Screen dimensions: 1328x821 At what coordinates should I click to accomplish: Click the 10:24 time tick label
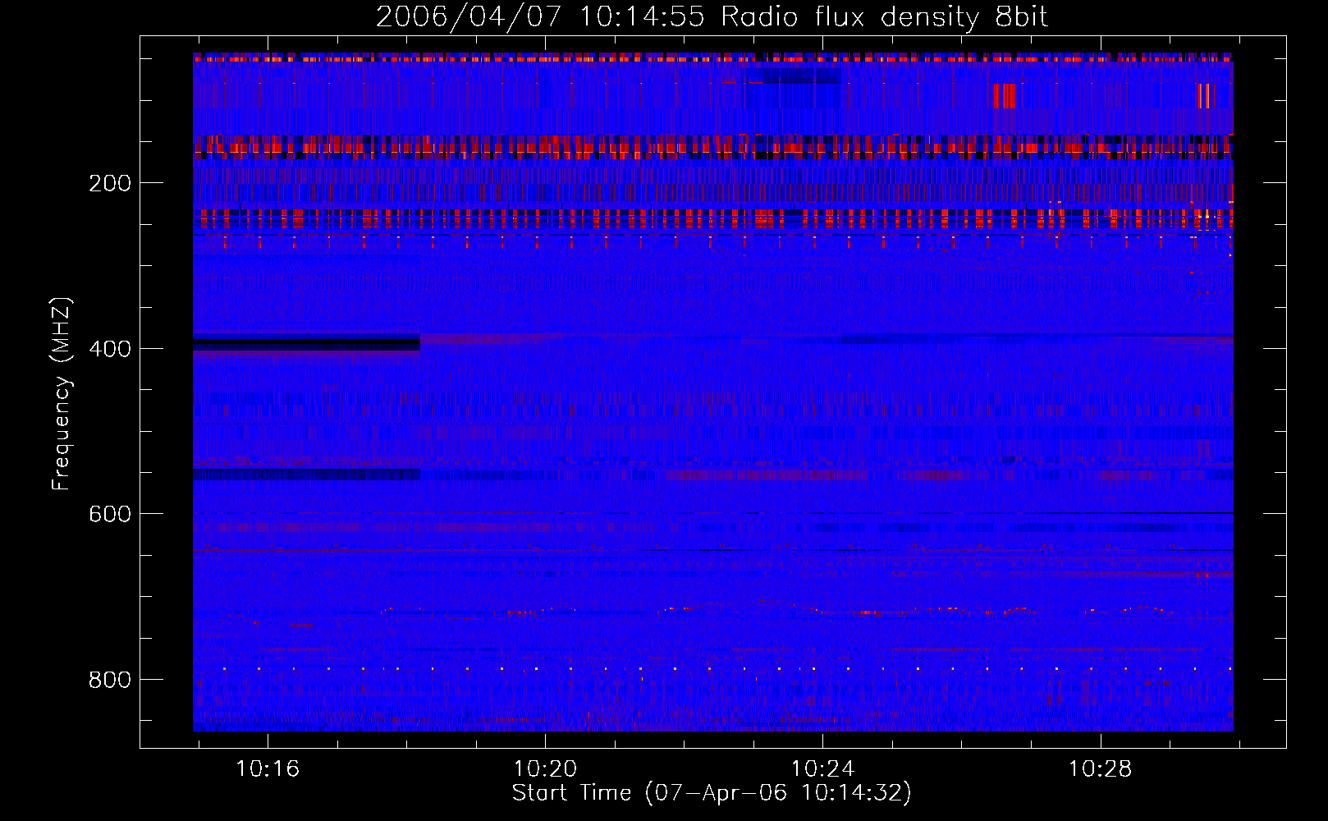822,768
